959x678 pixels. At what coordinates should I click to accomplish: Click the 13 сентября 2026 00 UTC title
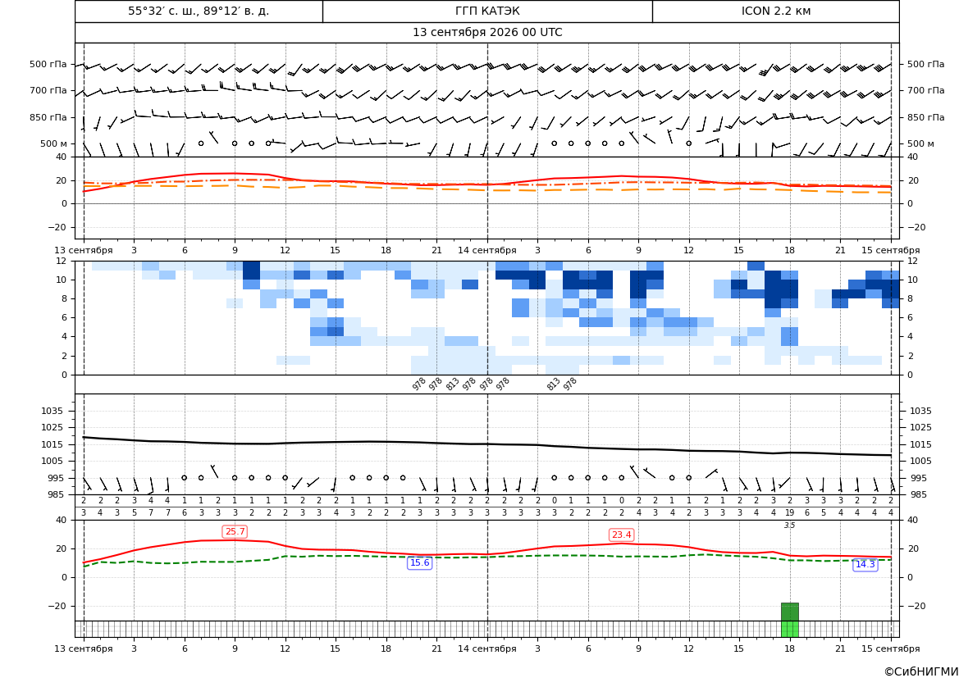(487, 33)
